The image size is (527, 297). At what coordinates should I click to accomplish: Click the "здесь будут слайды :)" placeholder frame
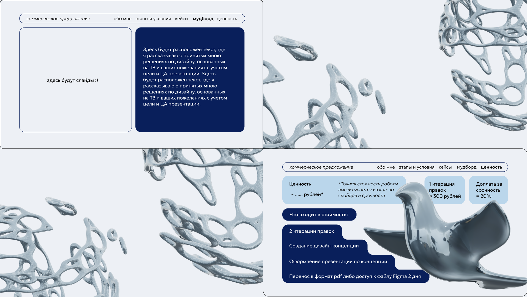(75, 80)
